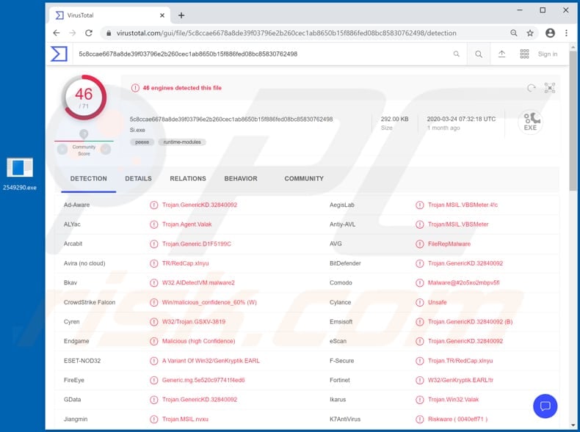The image size is (580, 432).
Task: Click CrowdStrike Falcon malicious_confidence result
Action: [x=209, y=302]
